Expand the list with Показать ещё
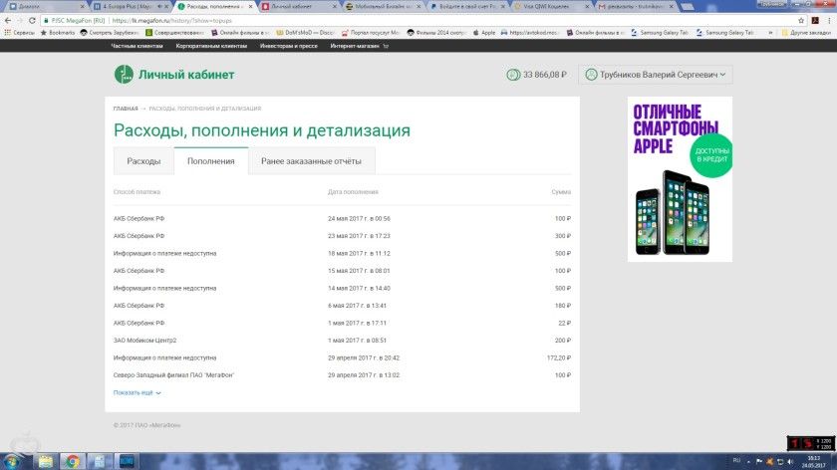Screen dimensions: 837x470 pyautogui.click(x=137, y=393)
